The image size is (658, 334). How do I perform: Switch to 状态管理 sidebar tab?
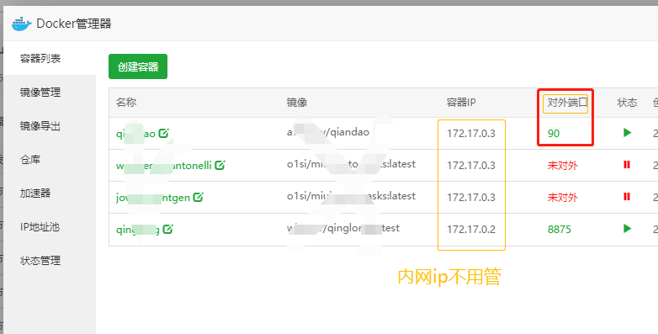point(40,261)
